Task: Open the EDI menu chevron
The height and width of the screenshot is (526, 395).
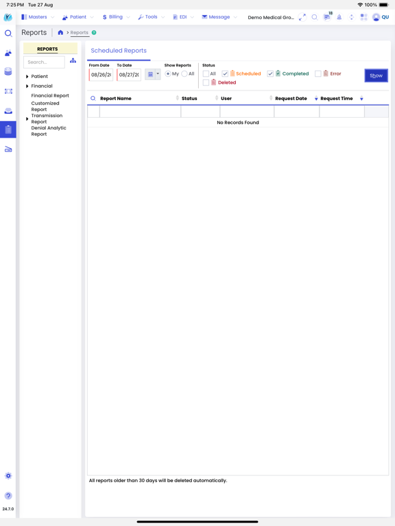Action: coord(192,17)
